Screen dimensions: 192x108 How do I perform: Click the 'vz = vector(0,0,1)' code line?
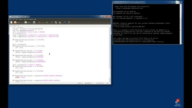[19, 33]
